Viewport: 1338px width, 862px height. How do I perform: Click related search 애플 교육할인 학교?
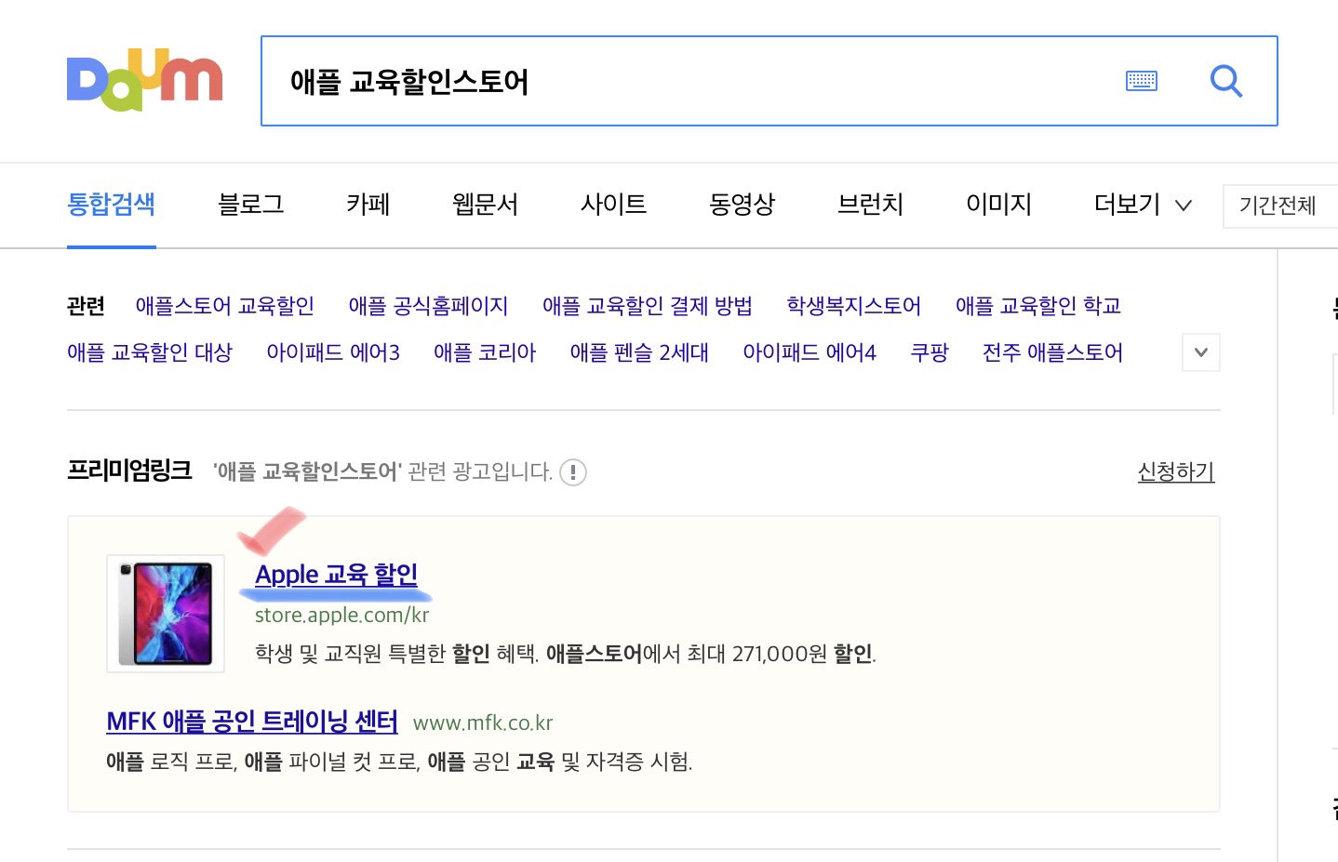(1038, 306)
